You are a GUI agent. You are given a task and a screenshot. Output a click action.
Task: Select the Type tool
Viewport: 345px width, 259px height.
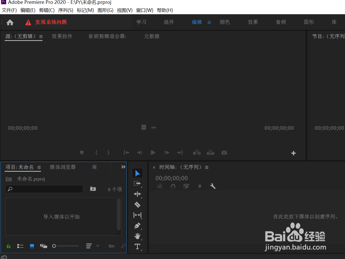pyautogui.click(x=137, y=247)
